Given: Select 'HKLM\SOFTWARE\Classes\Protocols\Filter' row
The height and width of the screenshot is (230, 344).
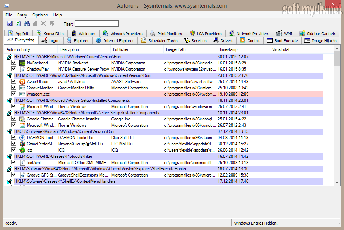Looking at the screenshot, I should tap(168, 156).
